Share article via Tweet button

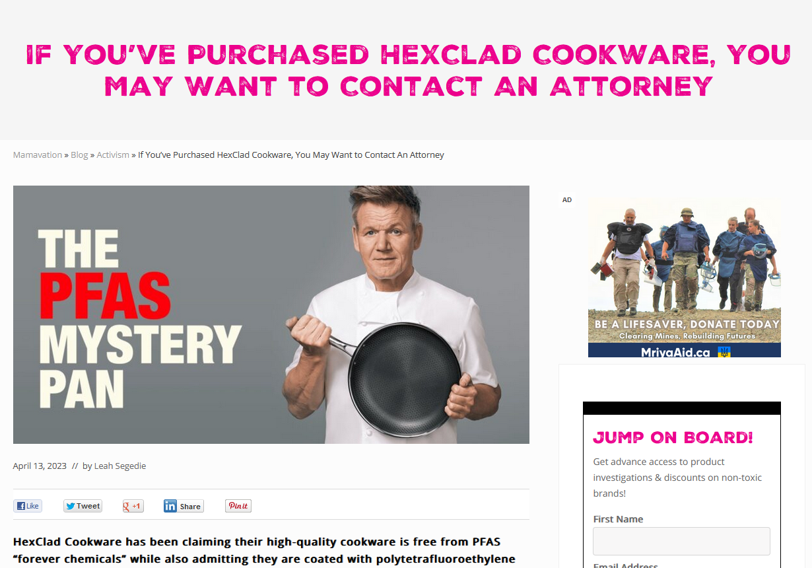tap(83, 506)
